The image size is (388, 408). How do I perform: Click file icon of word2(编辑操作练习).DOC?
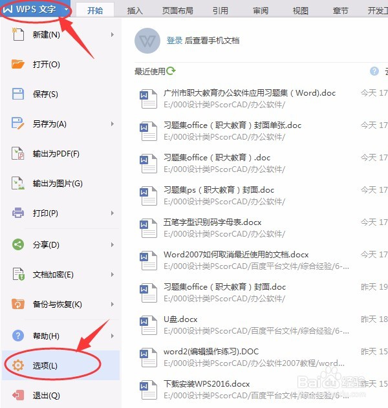tap(148, 358)
